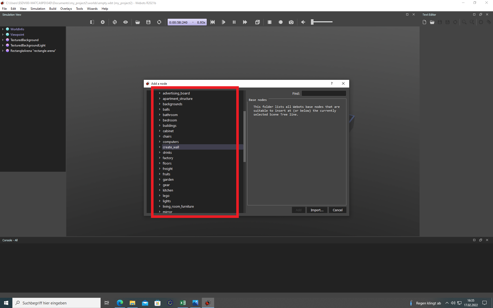Viewport: 493px width, 308px height.
Task: Hide or show the scene tree panel
Action: 92,22
